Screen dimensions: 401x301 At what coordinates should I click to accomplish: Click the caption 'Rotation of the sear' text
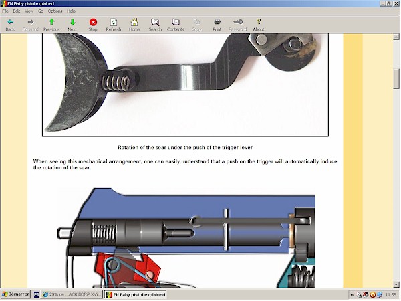[185, 148]
